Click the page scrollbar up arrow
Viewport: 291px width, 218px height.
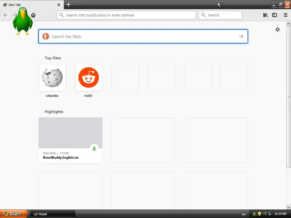point(288,23)
